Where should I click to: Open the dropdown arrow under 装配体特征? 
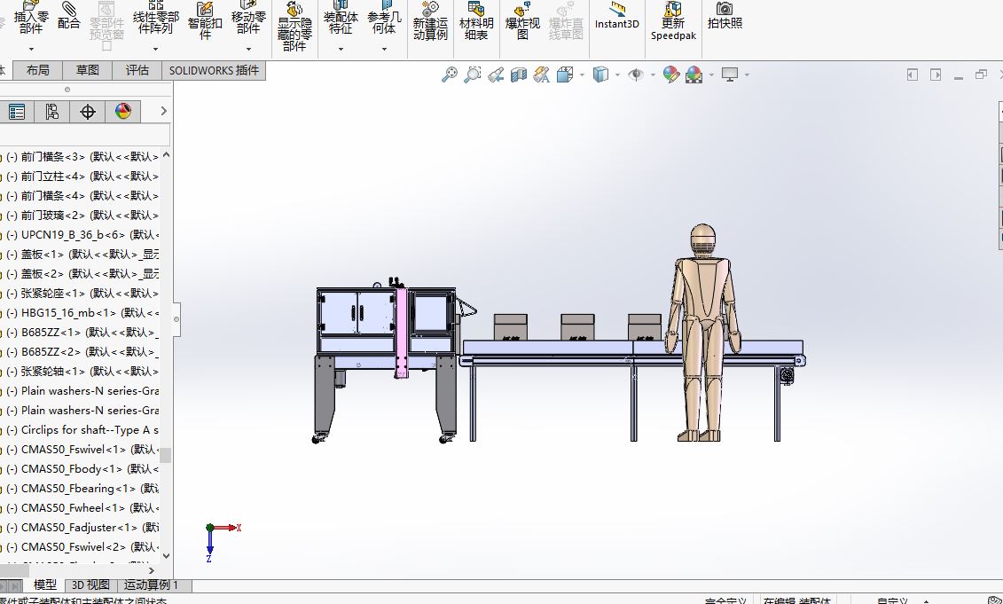pos(341,49)
